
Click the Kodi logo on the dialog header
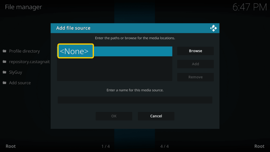(x=214, y=28)
